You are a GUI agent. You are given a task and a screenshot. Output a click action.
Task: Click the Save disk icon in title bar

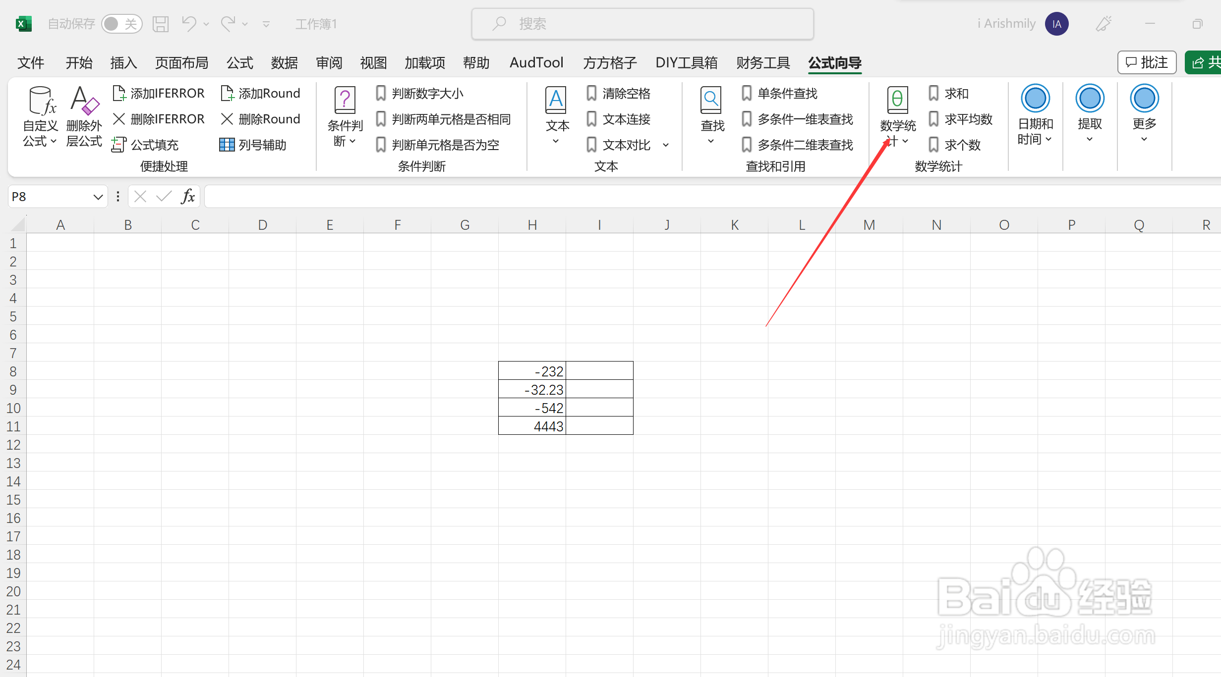coord(160,24)
